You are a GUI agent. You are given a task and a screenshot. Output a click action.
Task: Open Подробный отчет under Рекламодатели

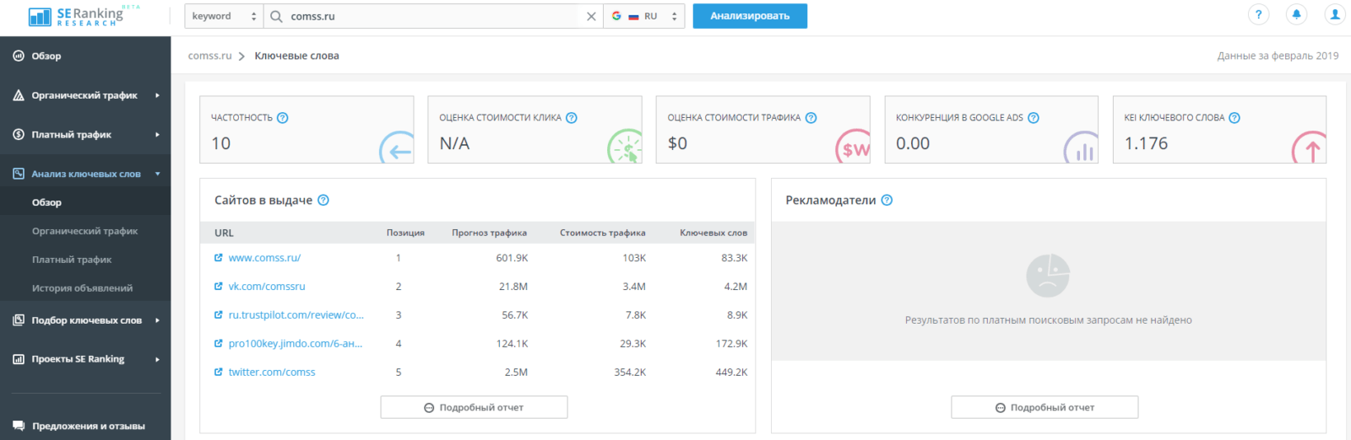click(x=1044, y=407)
